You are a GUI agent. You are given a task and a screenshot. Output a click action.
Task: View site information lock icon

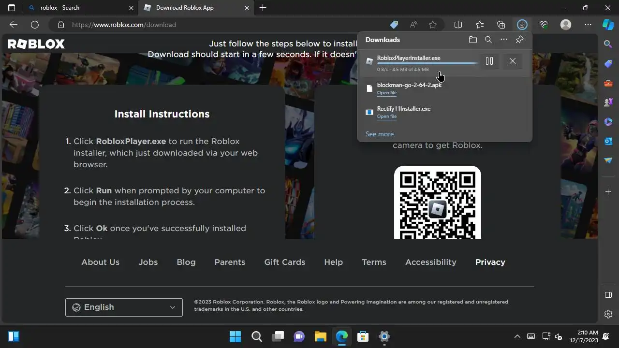click(60, 25)
